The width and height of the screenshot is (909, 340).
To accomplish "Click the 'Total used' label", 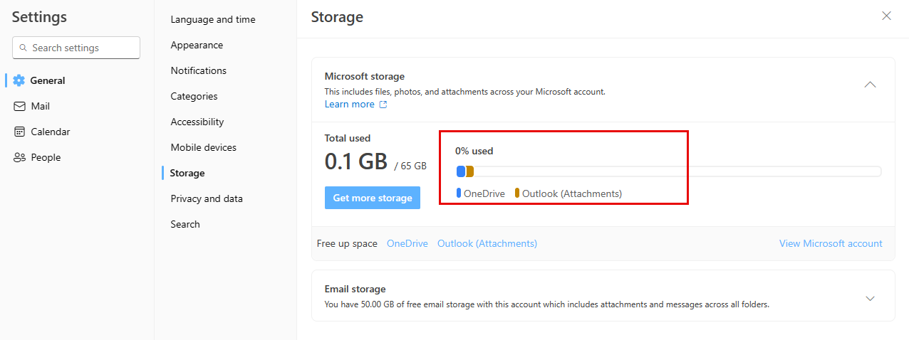I will (x=348, y=138).
